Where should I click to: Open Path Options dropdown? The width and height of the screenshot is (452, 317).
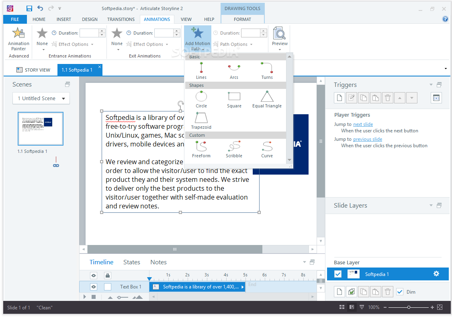pos(233,44)
